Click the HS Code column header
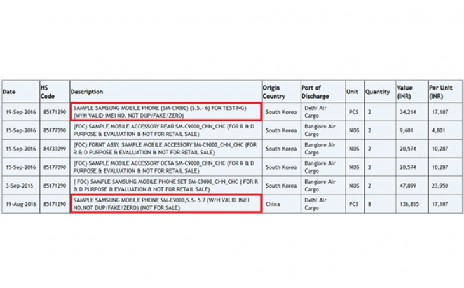Viewport: 464px width, 288px height. pyautogui.click(x=55, y=92)
